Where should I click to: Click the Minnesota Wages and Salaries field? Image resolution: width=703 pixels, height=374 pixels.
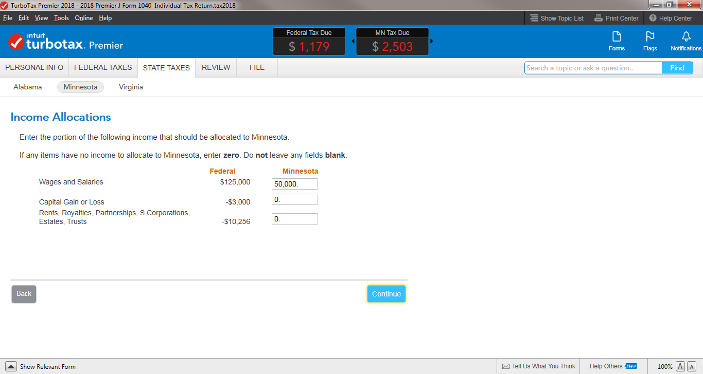[x=295, y=184]
